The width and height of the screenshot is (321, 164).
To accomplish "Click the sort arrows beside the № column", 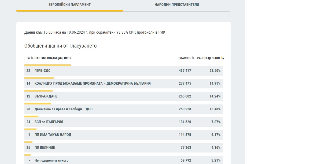I will [32, 58].
